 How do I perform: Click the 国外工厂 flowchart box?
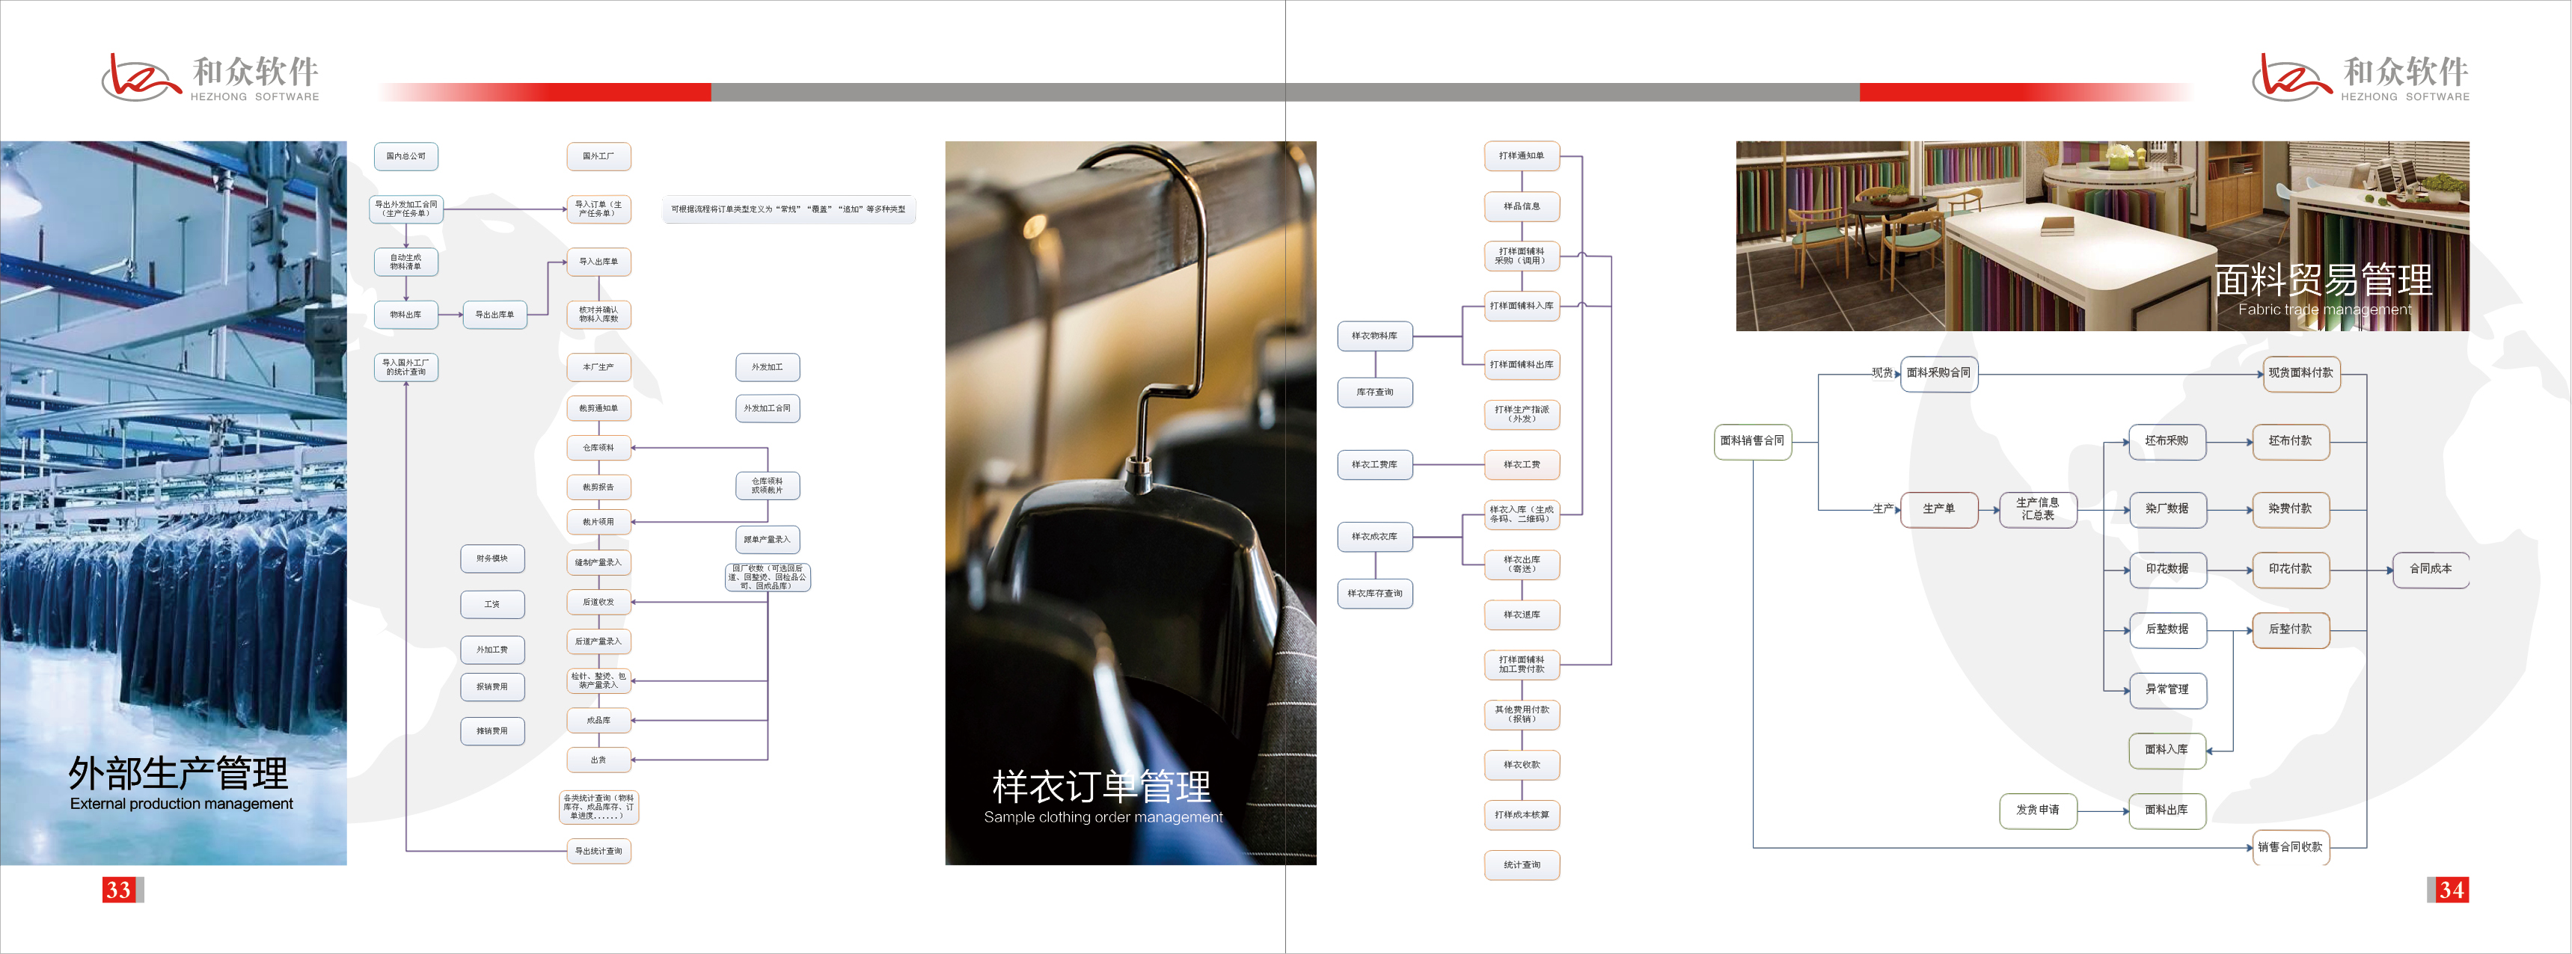(598, 157)
